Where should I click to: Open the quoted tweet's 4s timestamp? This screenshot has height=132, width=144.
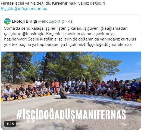coord(70,21)
